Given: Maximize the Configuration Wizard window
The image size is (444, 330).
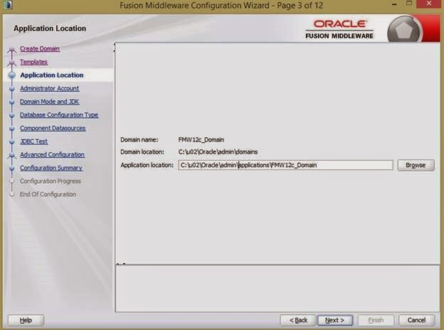Looking at the screenshot, I should click(409, 4).
